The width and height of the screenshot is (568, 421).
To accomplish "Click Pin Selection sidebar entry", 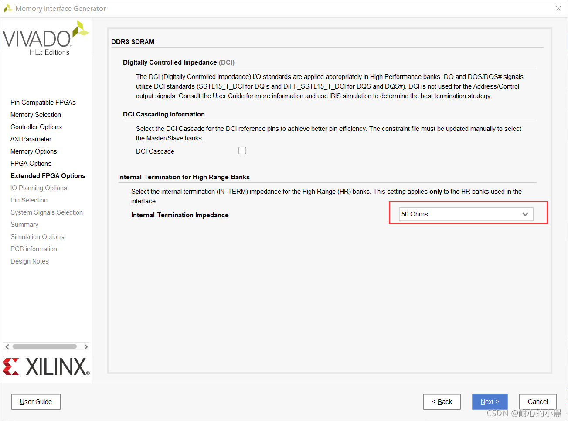I will click(x=29, y=200).
